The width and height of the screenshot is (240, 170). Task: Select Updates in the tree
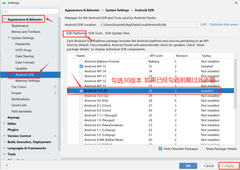coord(21,68)
